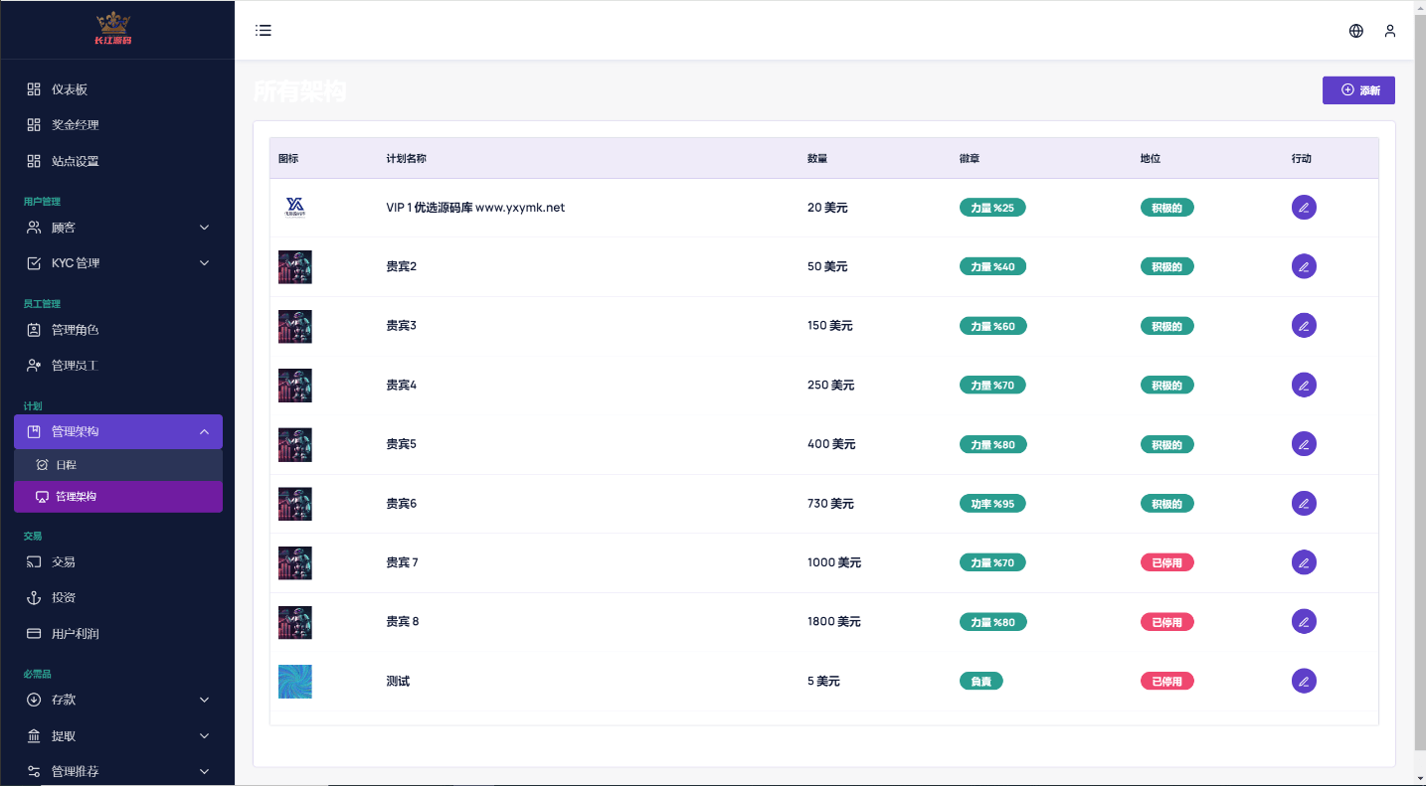This screenshot has height=786, width=1426.
Task: Click the edit pencil for 贵宾 8 row
Action: [x=1304, y=622]
